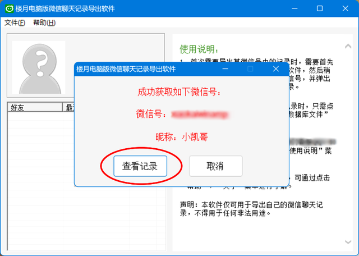Image resolution: width=359 pixels, height=256 pixels.
Task: Click the 取消 button in the dialog
Action: coord(215,166)
